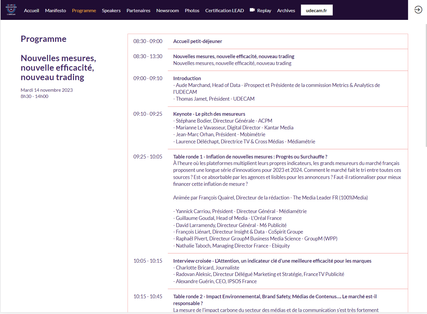427x314 pixels.
Task: Go to Archives
Action: [286, 10]
